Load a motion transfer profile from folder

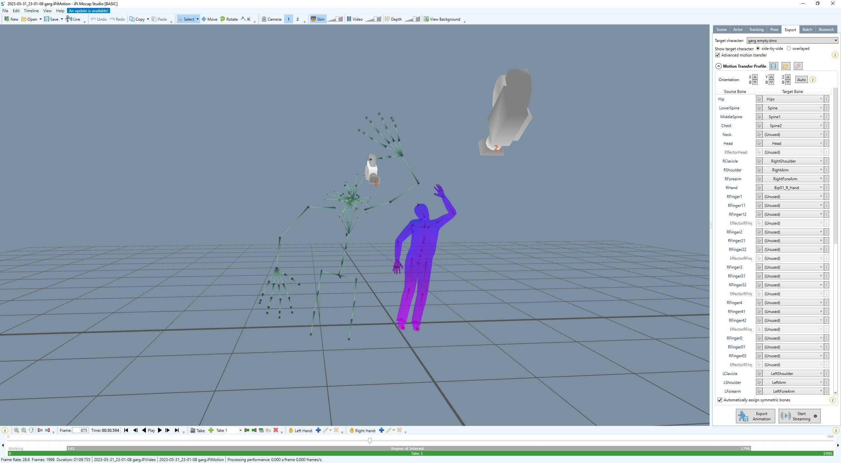(x=785, y=66)
